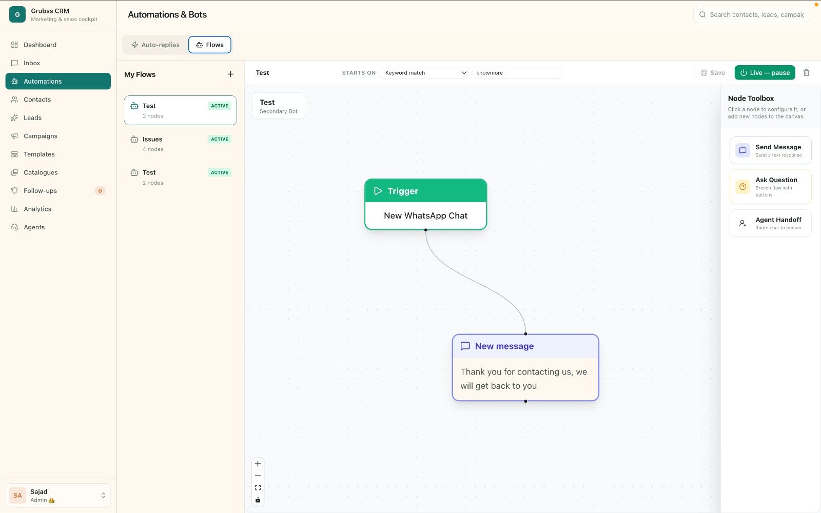Select the Trigger node on canvas

tap(425, 204)
